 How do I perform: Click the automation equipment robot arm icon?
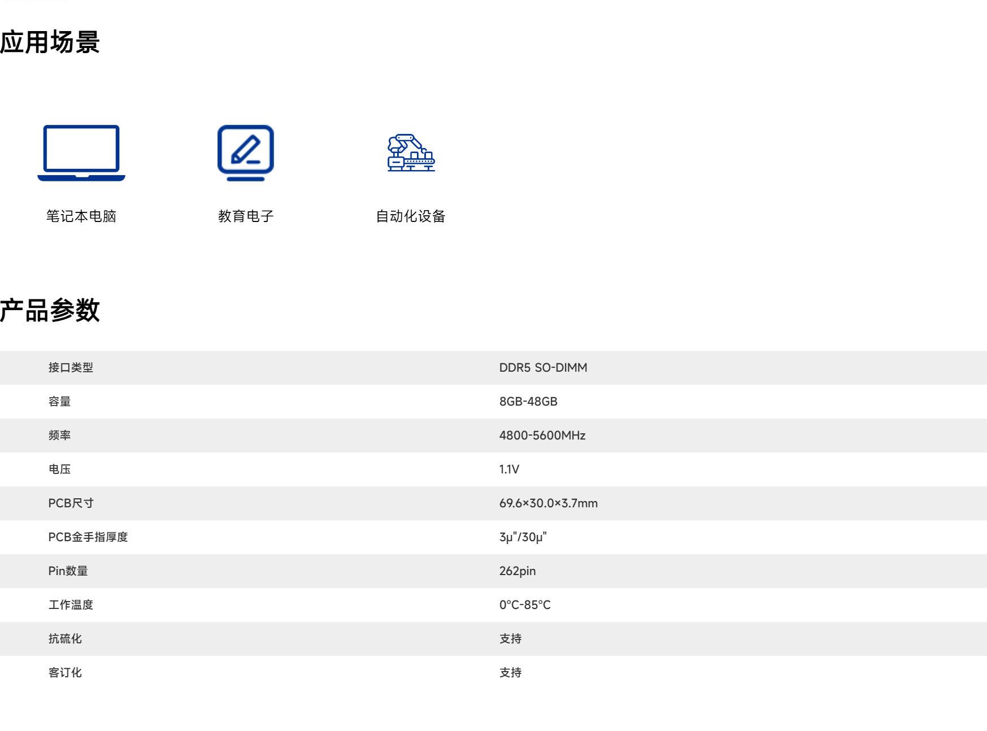click(411, 153)
